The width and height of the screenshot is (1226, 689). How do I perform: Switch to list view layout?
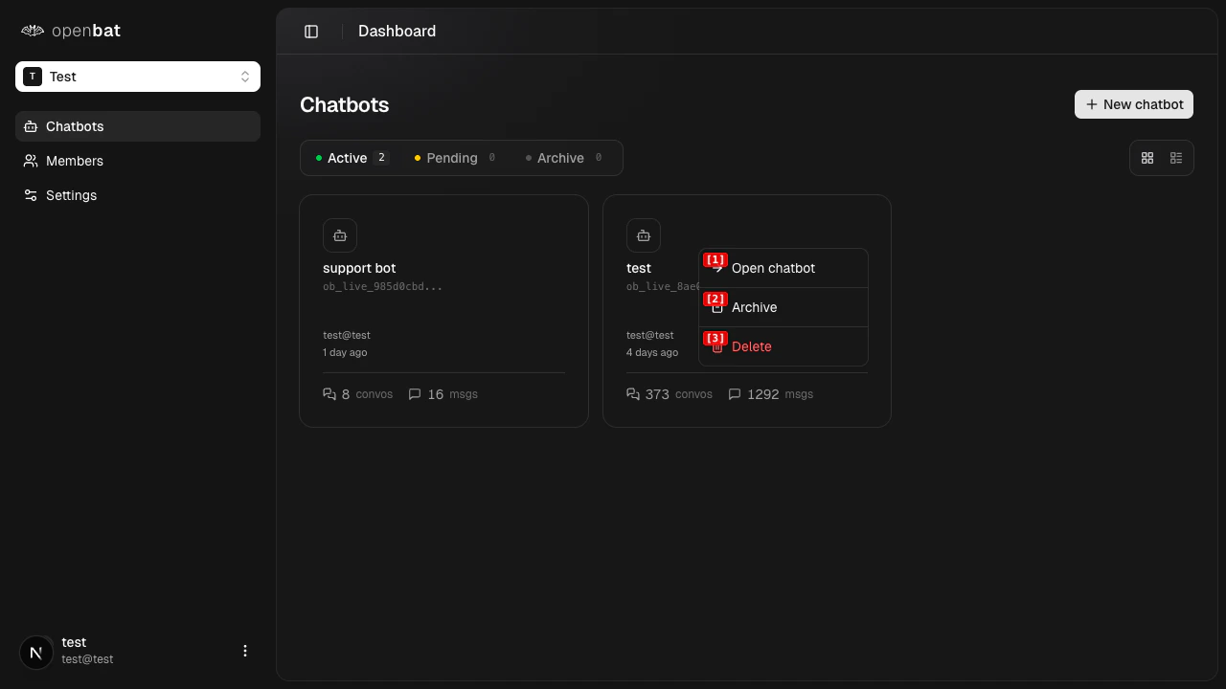tap(1176, 158)
